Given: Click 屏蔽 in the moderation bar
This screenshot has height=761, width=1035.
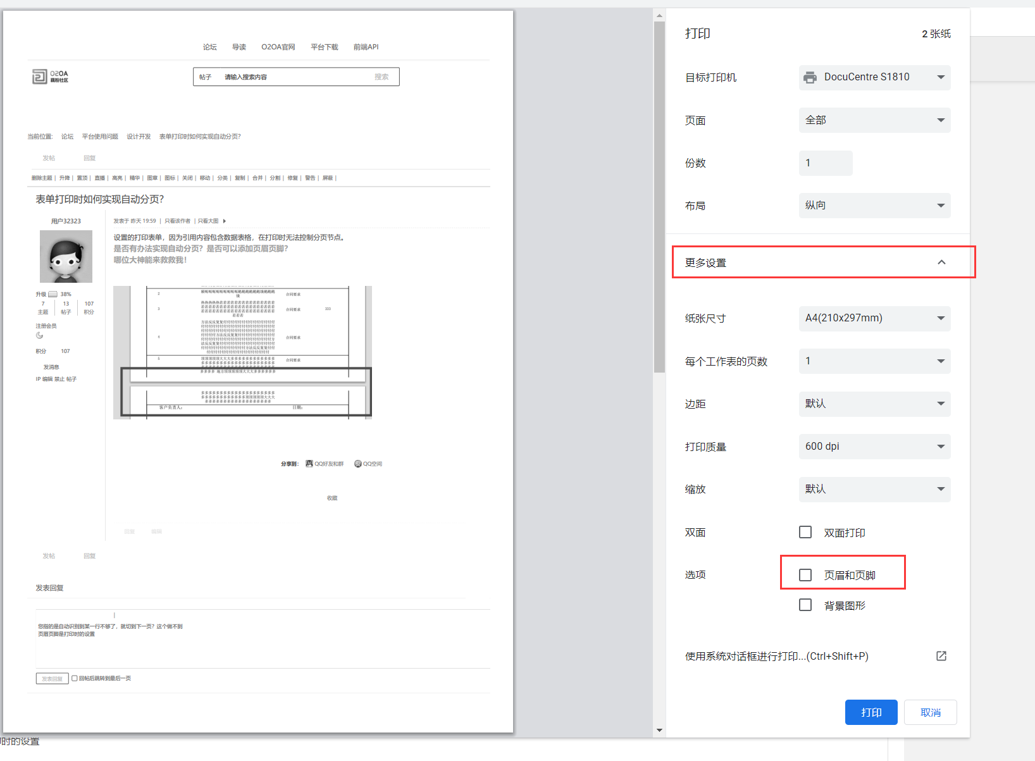Looking at the screenshot, I should (x=328, y=178).
